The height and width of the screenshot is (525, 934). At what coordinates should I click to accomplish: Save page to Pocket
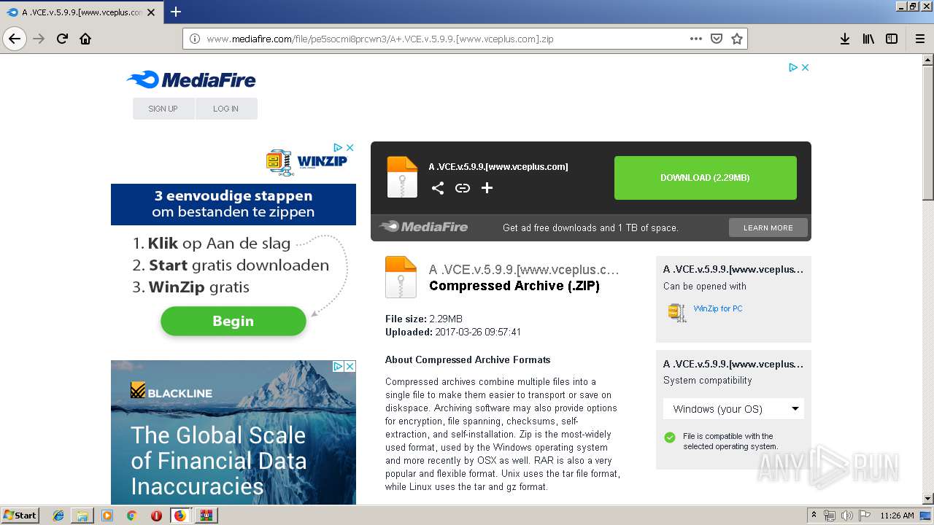[717, 39]
